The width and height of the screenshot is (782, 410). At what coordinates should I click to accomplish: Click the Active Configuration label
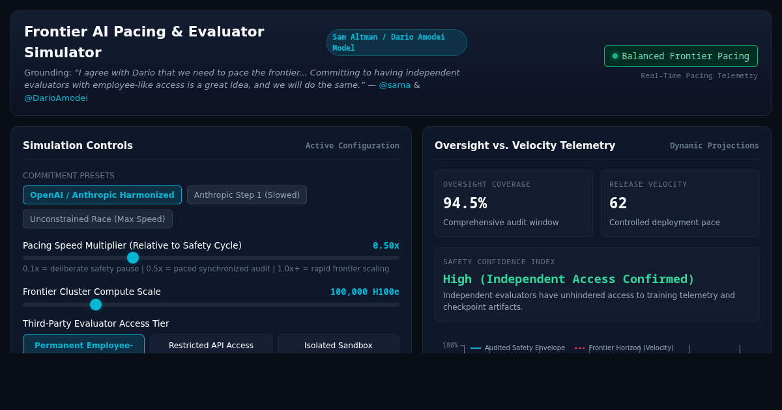(353, 146)
